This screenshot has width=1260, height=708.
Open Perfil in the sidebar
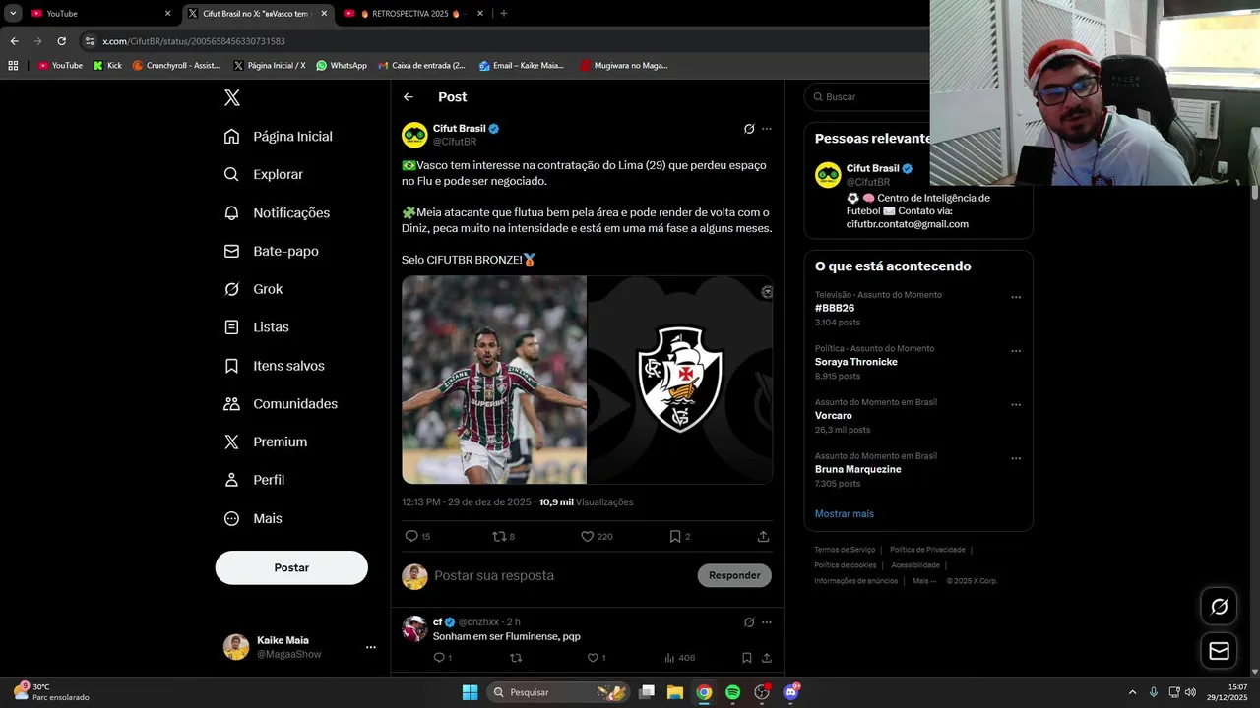pos(254,480)
